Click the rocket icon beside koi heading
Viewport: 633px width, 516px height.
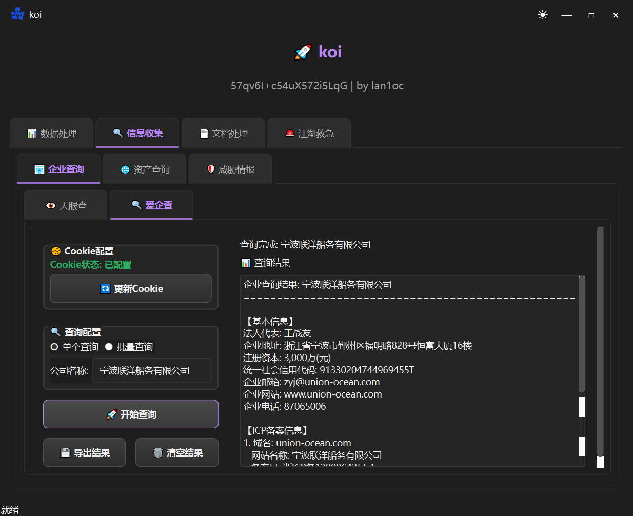[303, 52]
